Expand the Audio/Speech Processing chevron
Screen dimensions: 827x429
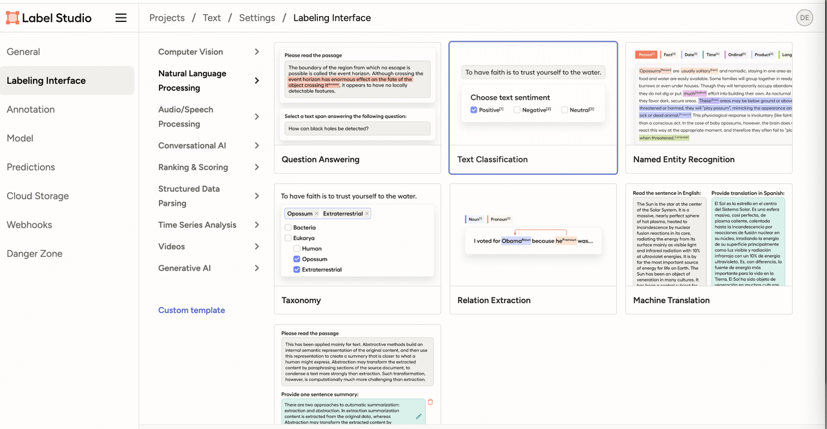(x=256, y=117)
